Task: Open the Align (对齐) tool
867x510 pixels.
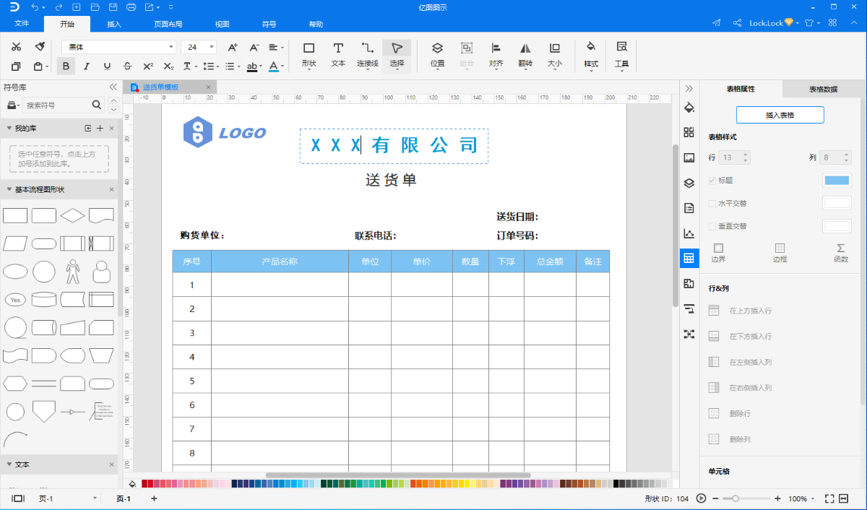Action: [x=496, y=55]
